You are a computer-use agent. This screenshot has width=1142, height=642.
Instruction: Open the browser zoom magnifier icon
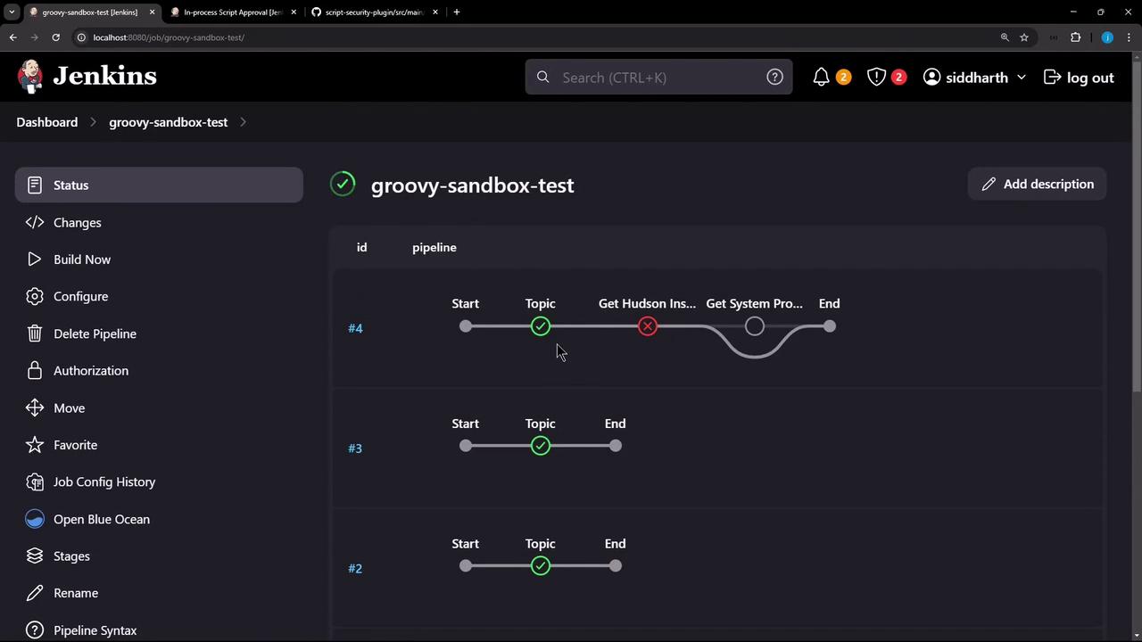1005,37
